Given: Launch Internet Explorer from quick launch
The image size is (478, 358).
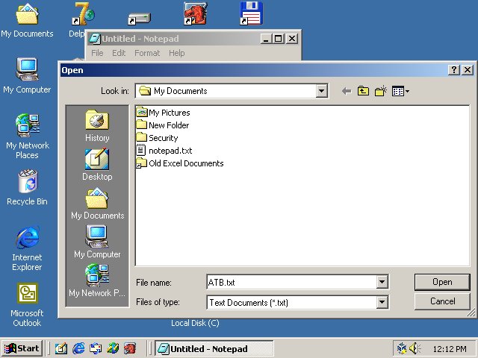Looking at the screenshot, I should point(78,348).
